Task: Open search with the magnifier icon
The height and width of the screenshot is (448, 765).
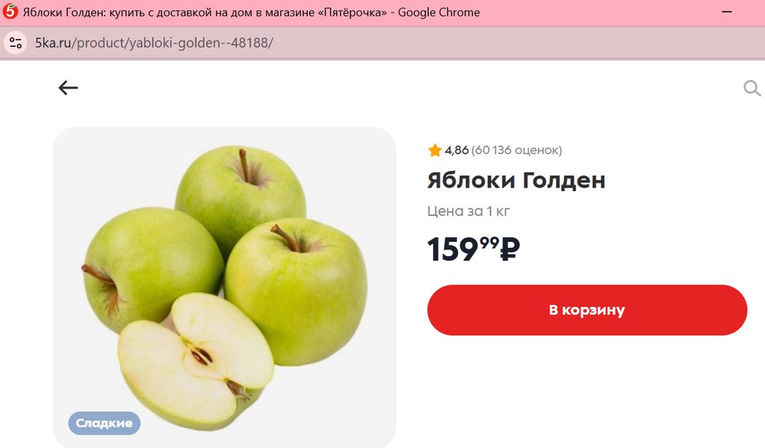Action: tap(752, 88)
